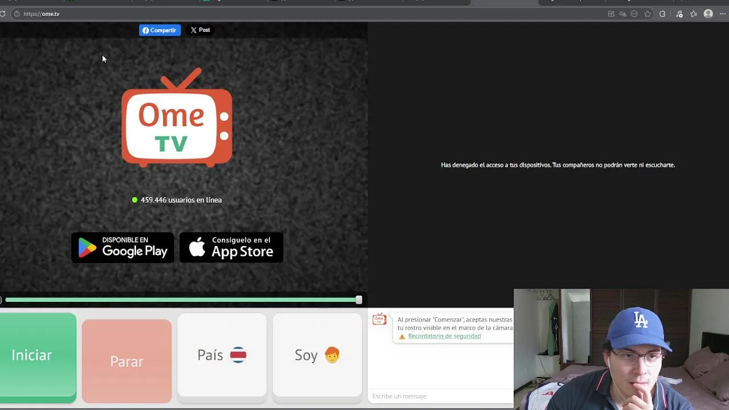Screen dimensions: 729x410
Task: Click the '459.446 usuarios en línea' text
Action: [x=181, y=200]
